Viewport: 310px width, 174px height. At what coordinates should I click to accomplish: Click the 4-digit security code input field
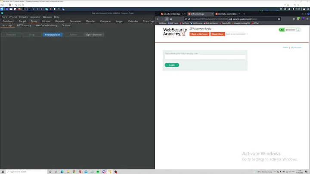coord(205,57)
